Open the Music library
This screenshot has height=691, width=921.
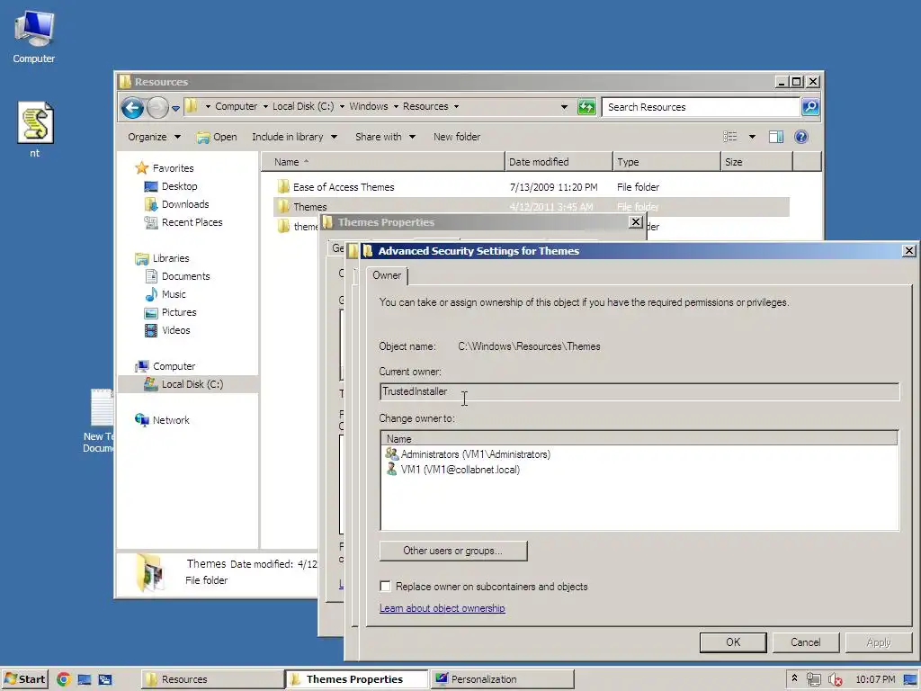(174, 294)
